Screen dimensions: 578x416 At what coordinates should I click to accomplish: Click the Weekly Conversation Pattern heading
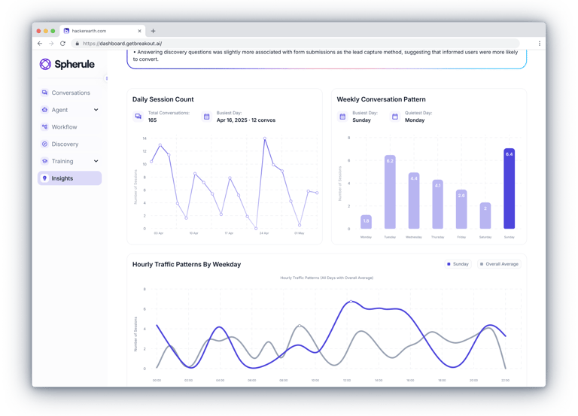tap(381, 99)
